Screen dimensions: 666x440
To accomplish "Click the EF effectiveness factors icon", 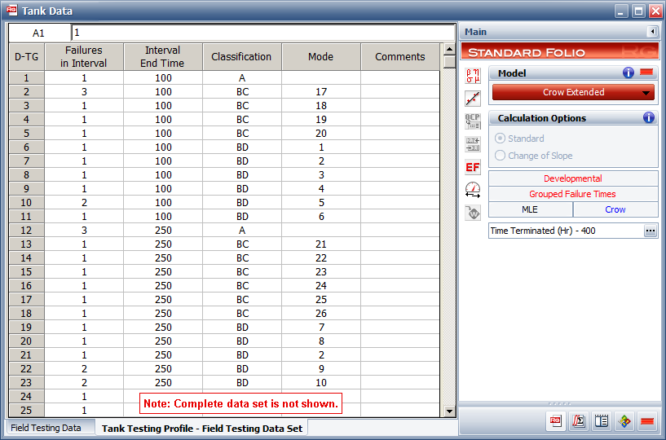I will pos(473,167).
